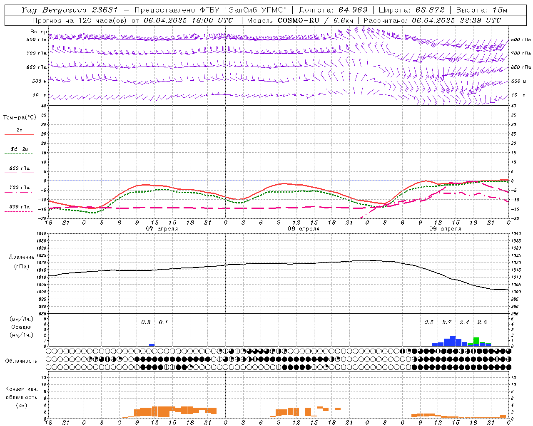Click the 07 апреля date label

(x=162, y=229)
